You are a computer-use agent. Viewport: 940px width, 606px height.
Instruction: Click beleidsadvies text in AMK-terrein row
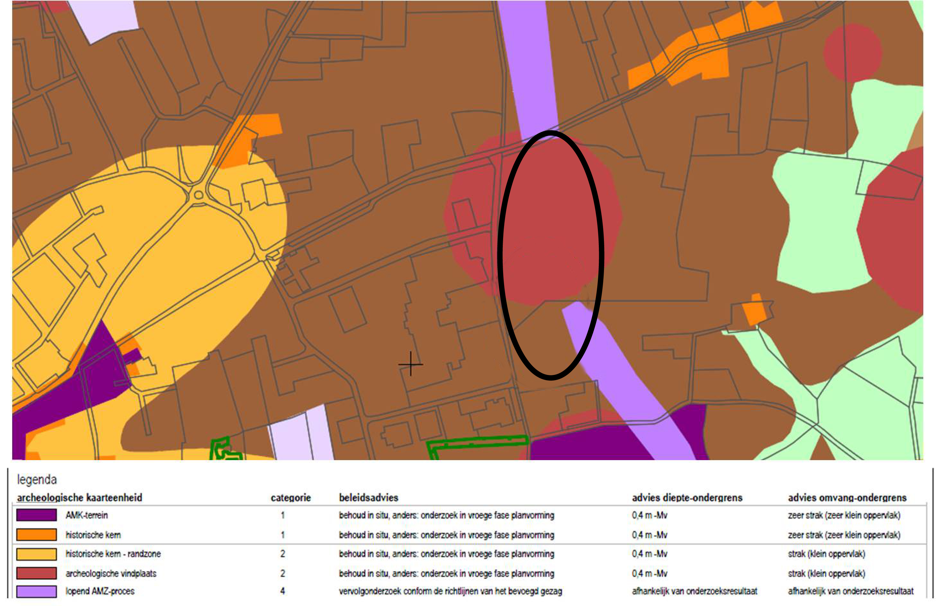pyautogui.click(x=447, y=515)
